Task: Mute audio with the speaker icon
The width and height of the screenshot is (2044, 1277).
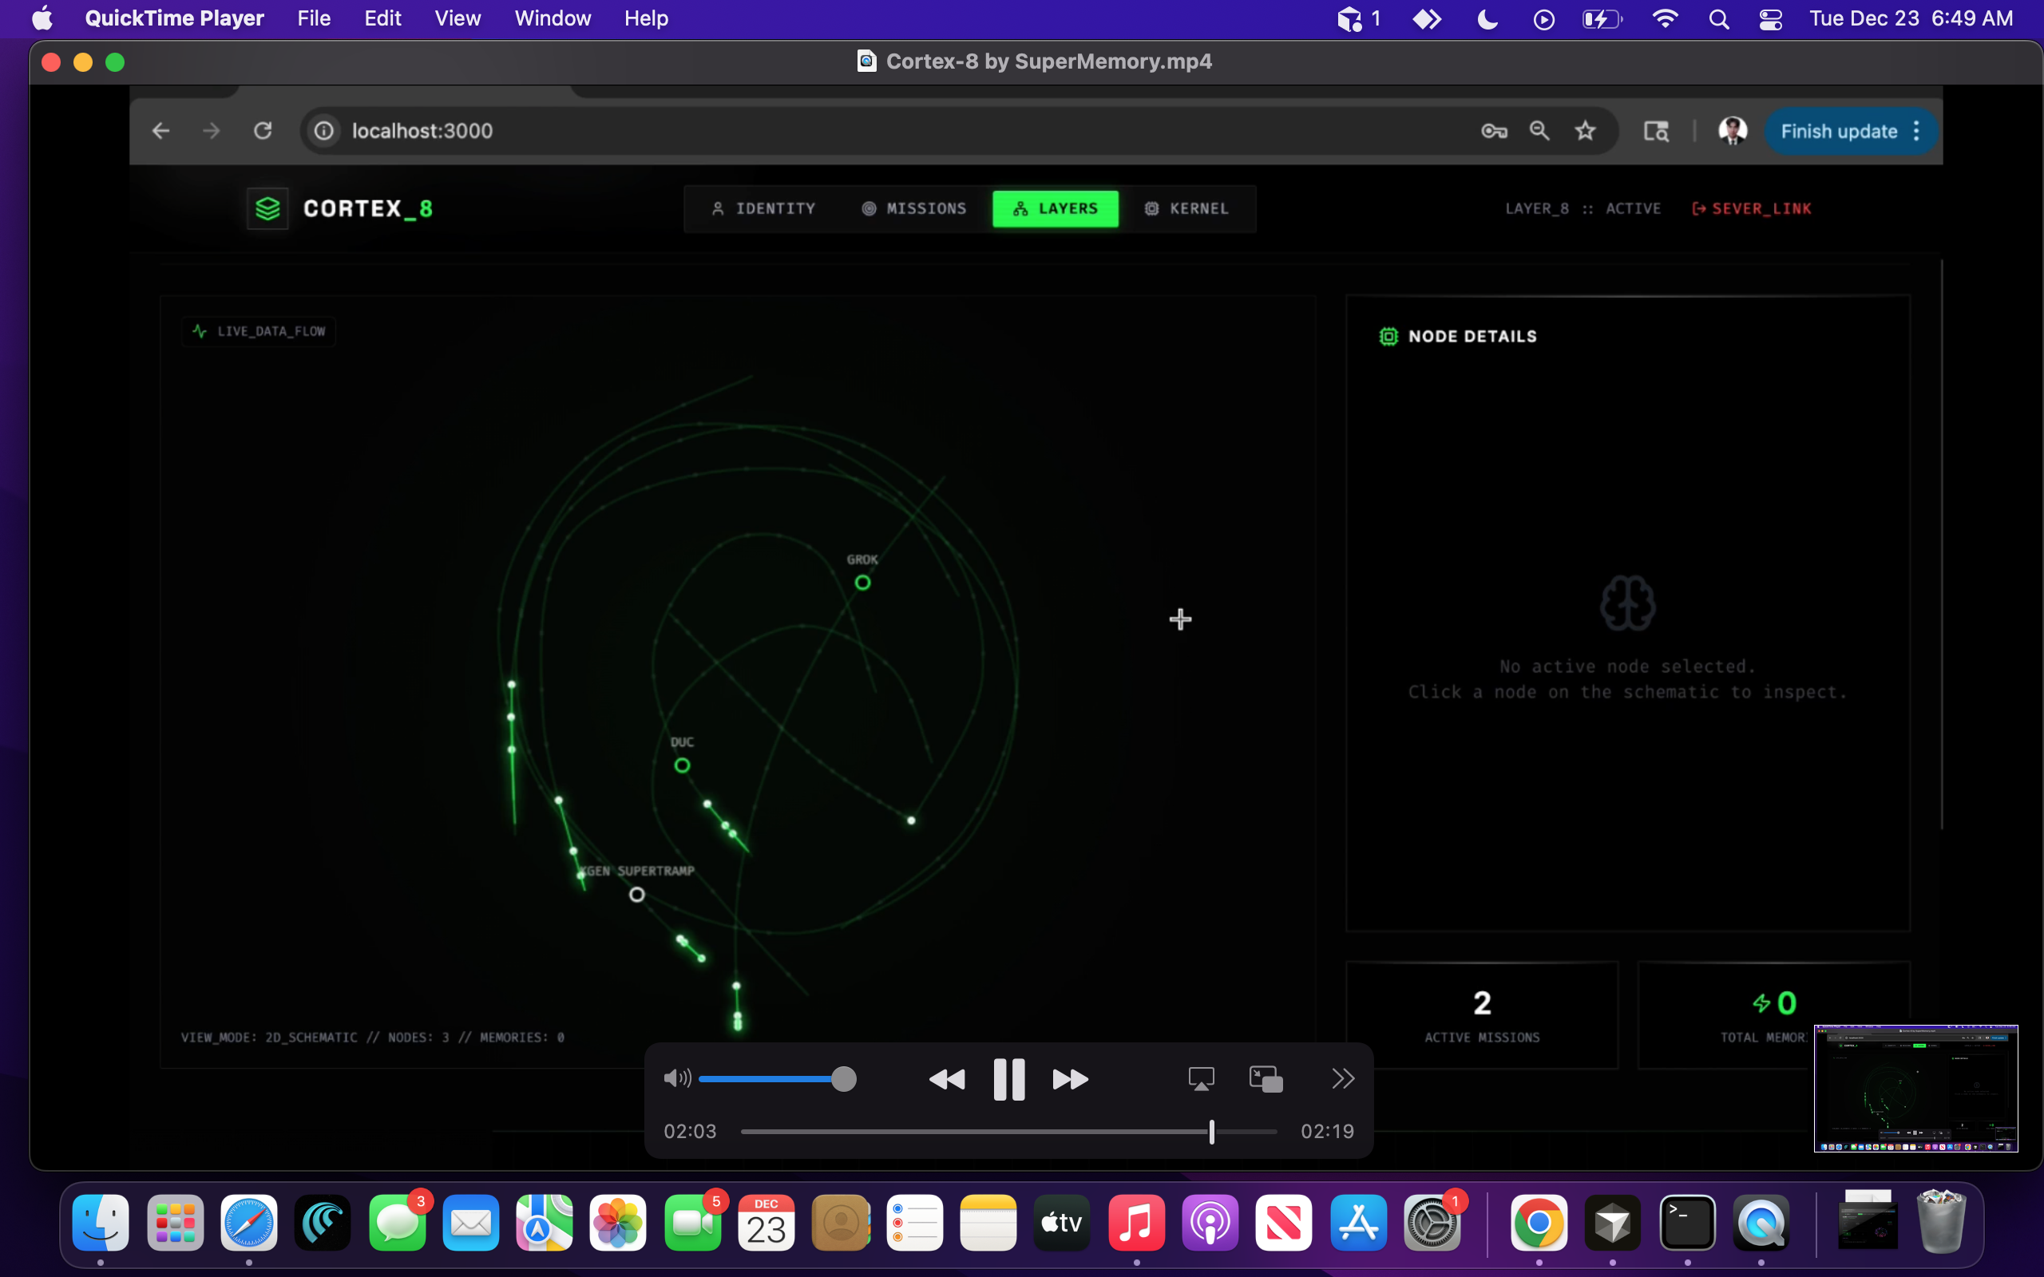Action: coord(676,1078)
